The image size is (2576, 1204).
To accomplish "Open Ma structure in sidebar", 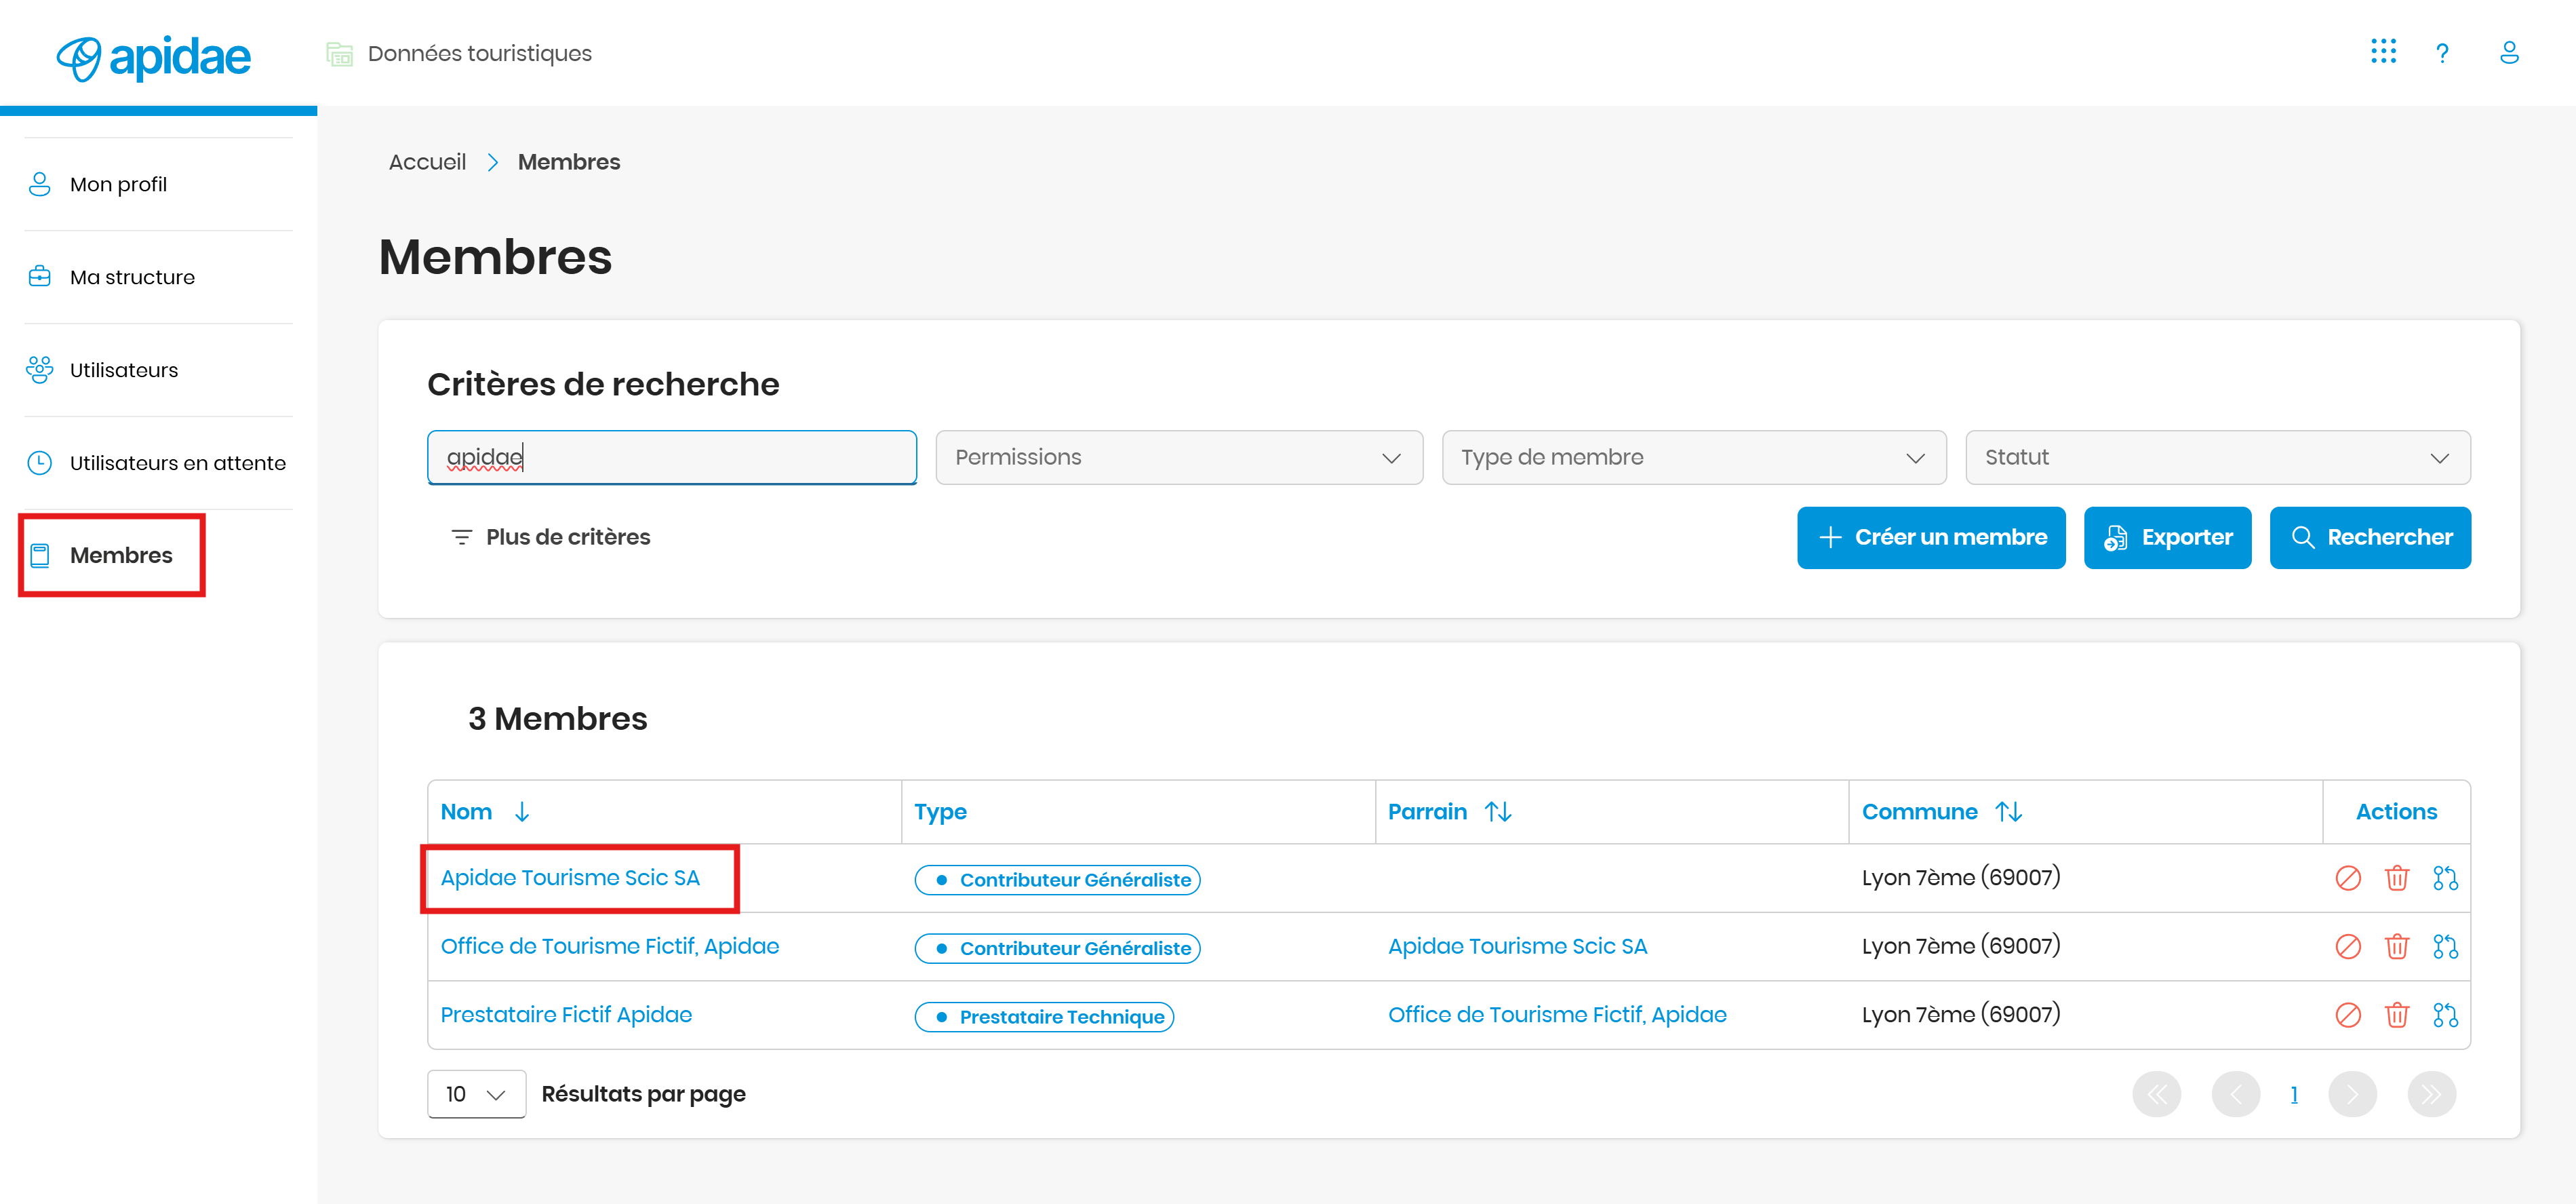I will [132, 277].
